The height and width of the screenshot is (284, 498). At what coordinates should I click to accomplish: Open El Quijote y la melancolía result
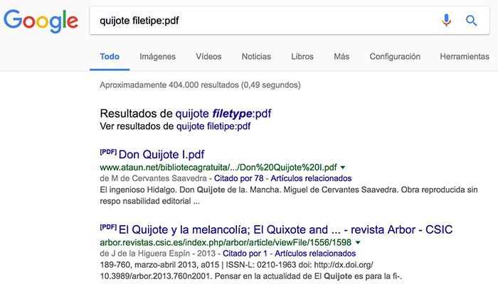[x=285, y=229]
